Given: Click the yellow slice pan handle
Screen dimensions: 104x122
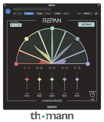Looking at the screenshot, I should click(x=26, y=39).
